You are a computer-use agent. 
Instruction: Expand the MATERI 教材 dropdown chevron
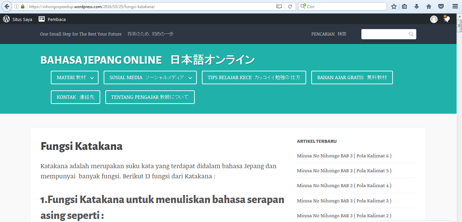pos(92,78)
